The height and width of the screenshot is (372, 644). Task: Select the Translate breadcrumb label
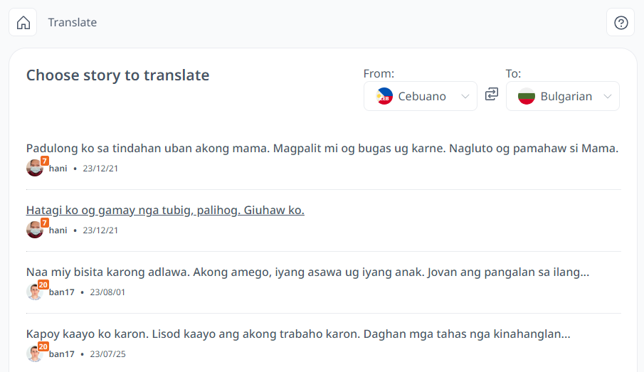(73, 22)
